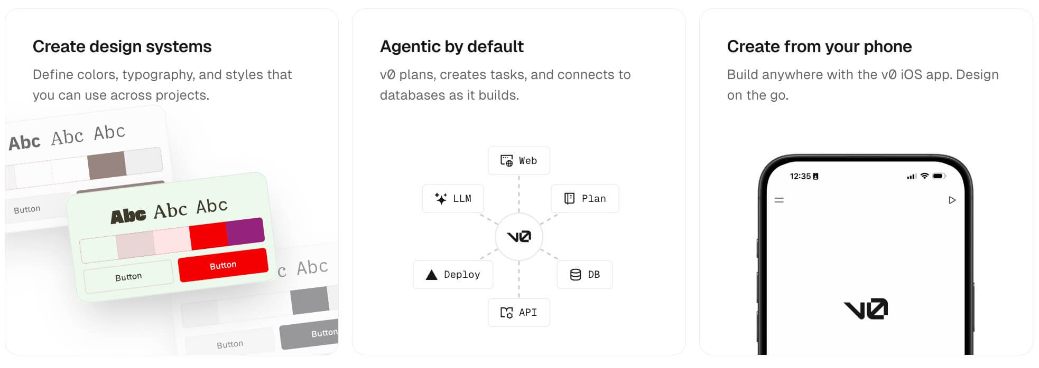The width and height of the screenshot is (1039, 368).
Task: Click the bold Abc font sample in green card
Action: click(x=128, y=216)
